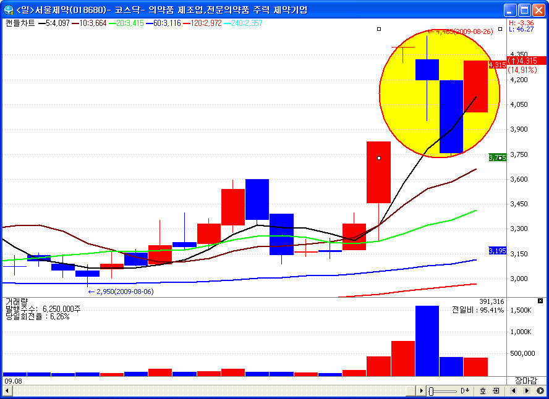Viewport: 549px width, 399px height.
Task: Click the green 3,755 price marker on the axis
Action: (498, 157)
